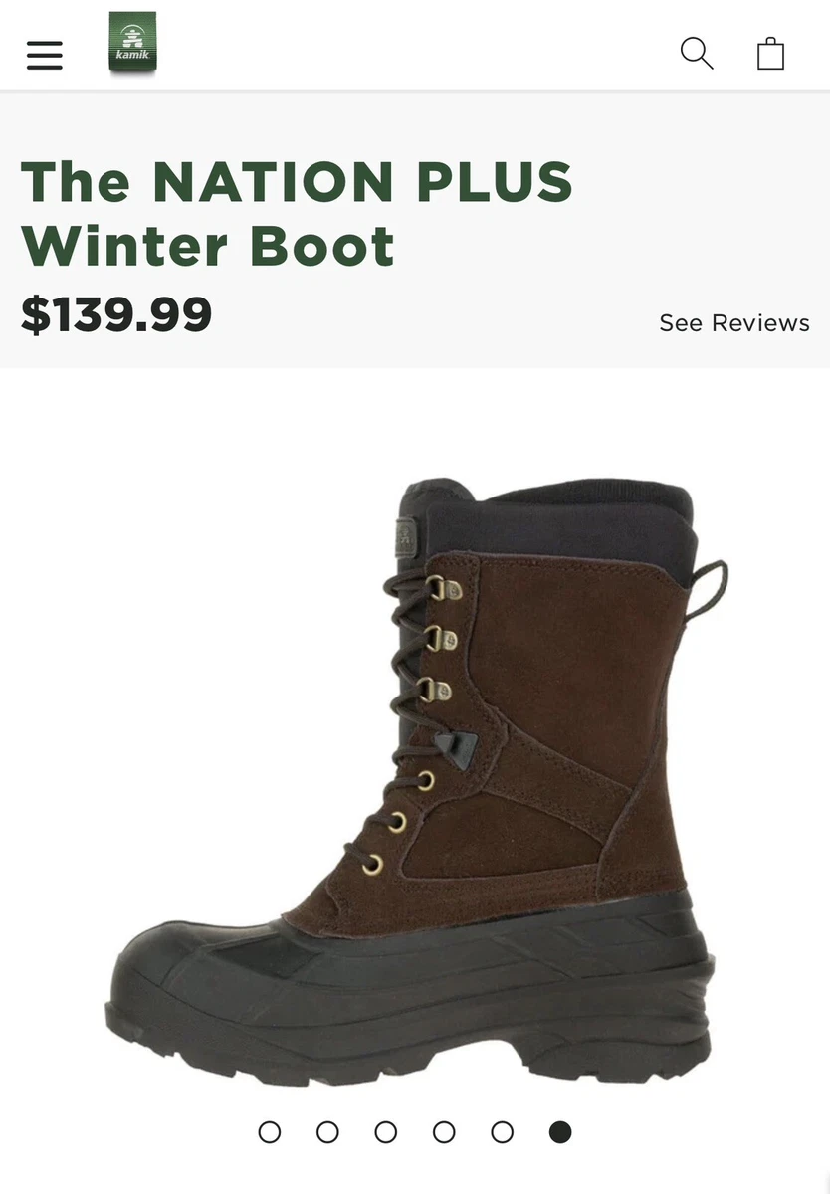Image resolution: width=830 pixels, height=1194 pixels.
Task: Click the $139.99 price text
Action: pos(116,313)
